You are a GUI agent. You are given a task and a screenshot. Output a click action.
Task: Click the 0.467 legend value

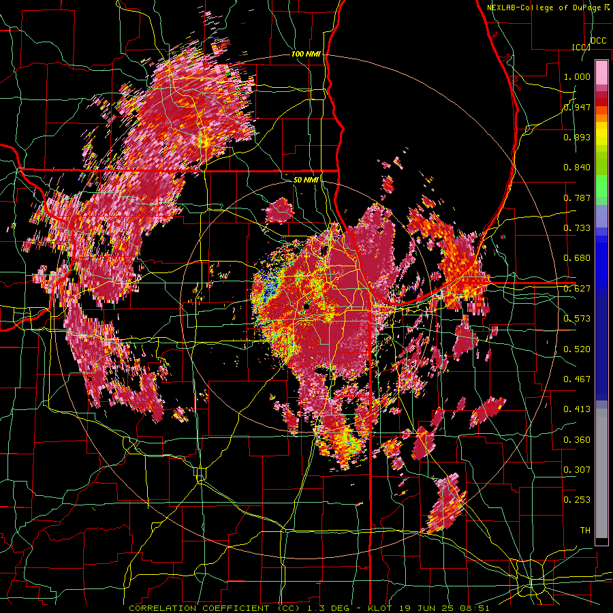click(x=577, y=379)
